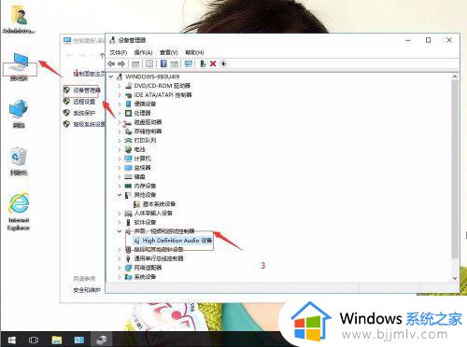This screenshot has width=467, height=347.
Task: Click the green processor chip icon
Action: click(x=129, y=113)
